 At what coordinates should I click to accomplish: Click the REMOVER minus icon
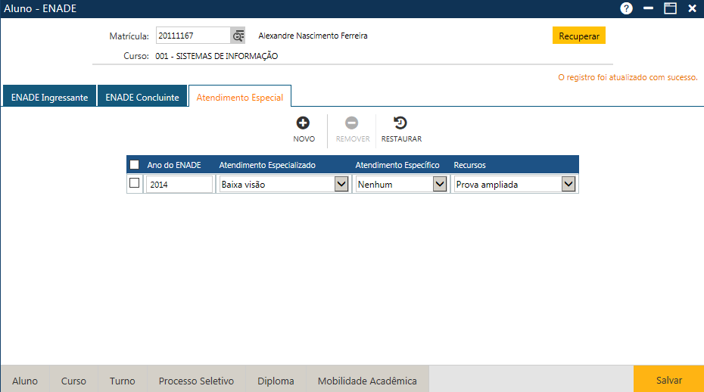pos(352,123)
